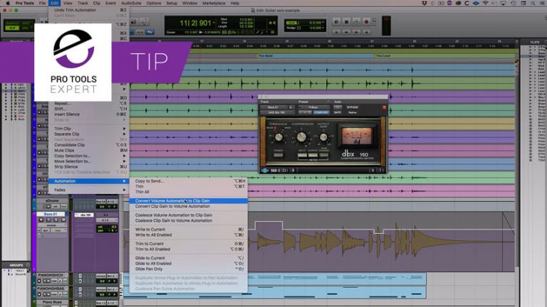Click the Stop button in transport
The image size is (547, 307).
[x=346, y=21]
